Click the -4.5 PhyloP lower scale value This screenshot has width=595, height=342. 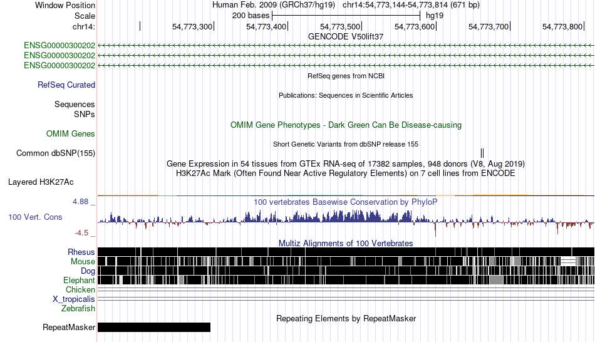coord(81,232)
